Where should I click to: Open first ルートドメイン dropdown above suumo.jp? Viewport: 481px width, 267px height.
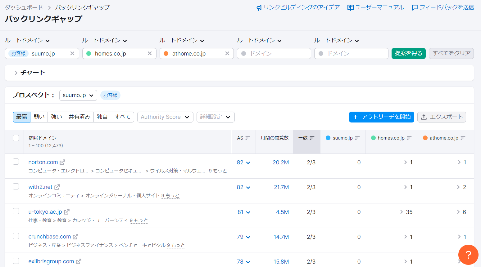pyautogui.click(x=27, y=40)
